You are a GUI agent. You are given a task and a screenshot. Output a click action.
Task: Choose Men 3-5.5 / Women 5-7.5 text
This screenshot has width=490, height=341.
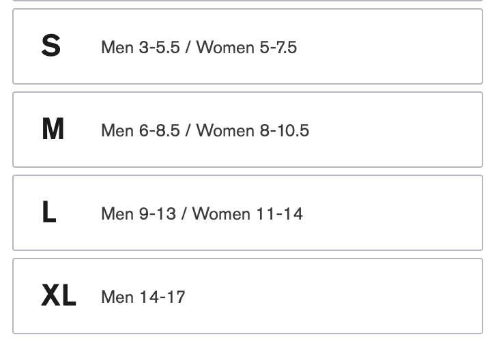tap(199, 48)
